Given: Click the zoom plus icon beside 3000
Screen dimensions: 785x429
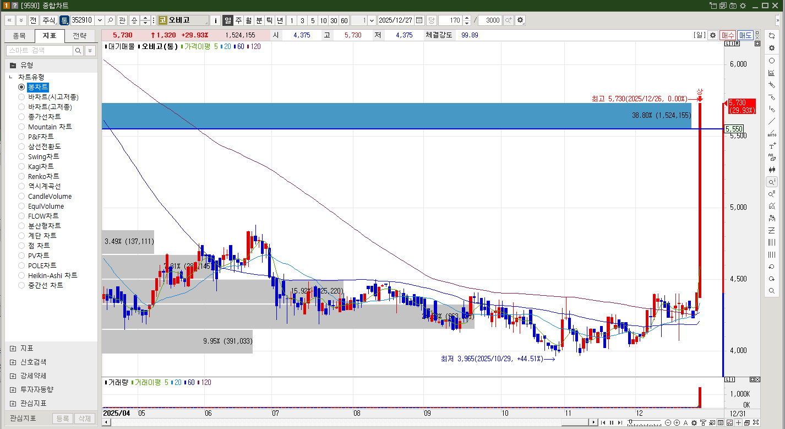Looking at the screenshot, I should pyautogui.click(x=508, y=20).
